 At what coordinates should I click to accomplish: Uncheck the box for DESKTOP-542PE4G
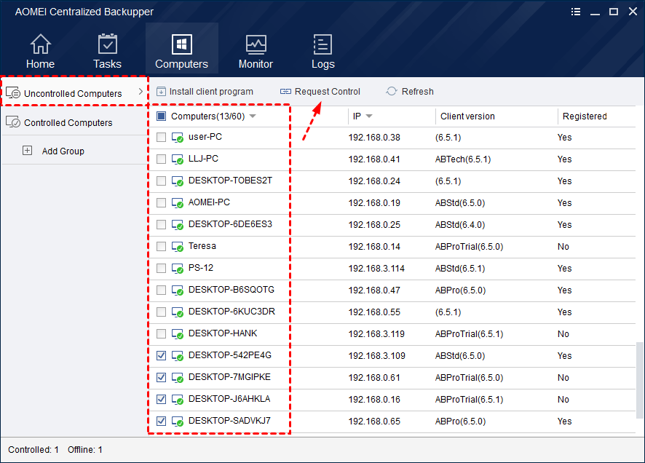[162, 356]
